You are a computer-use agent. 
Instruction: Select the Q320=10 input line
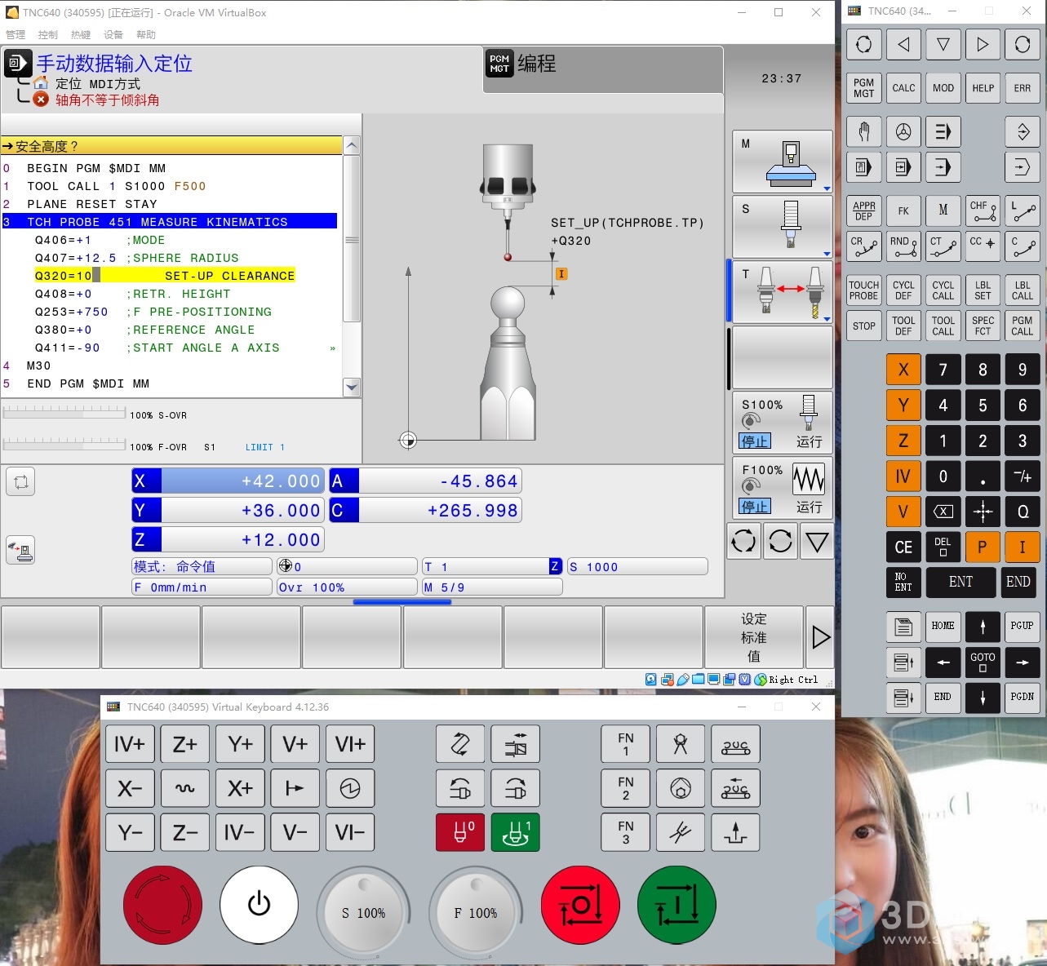pos(165,276)
